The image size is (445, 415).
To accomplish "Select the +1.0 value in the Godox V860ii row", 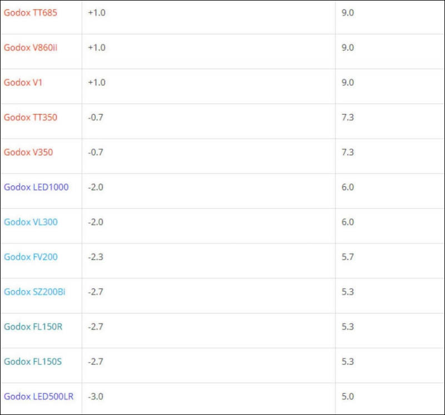I will 97,47.
